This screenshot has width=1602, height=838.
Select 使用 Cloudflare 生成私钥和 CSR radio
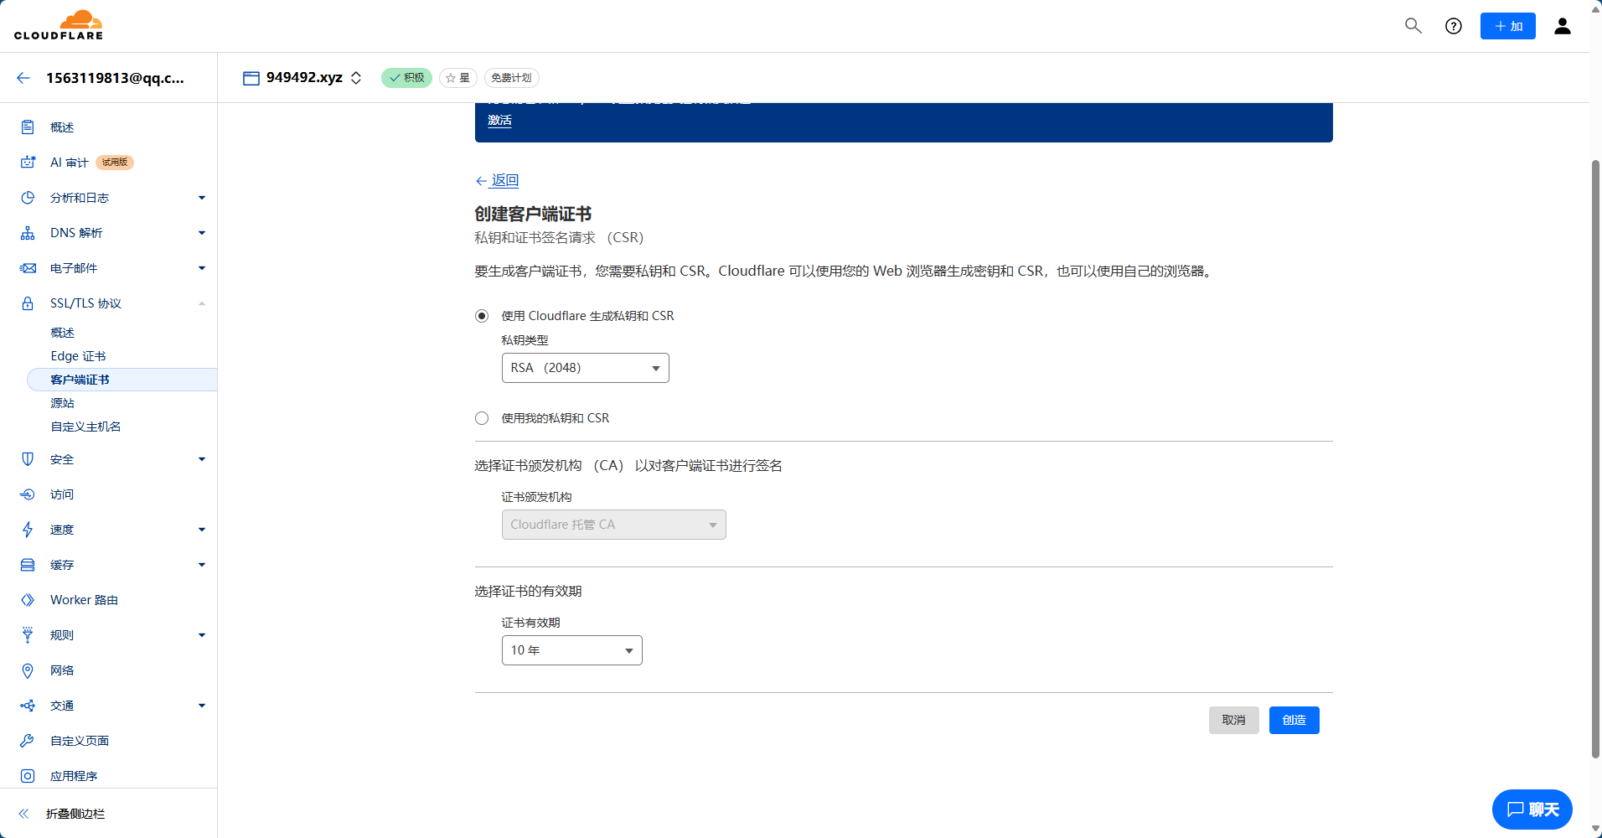[x=482, y=316]
